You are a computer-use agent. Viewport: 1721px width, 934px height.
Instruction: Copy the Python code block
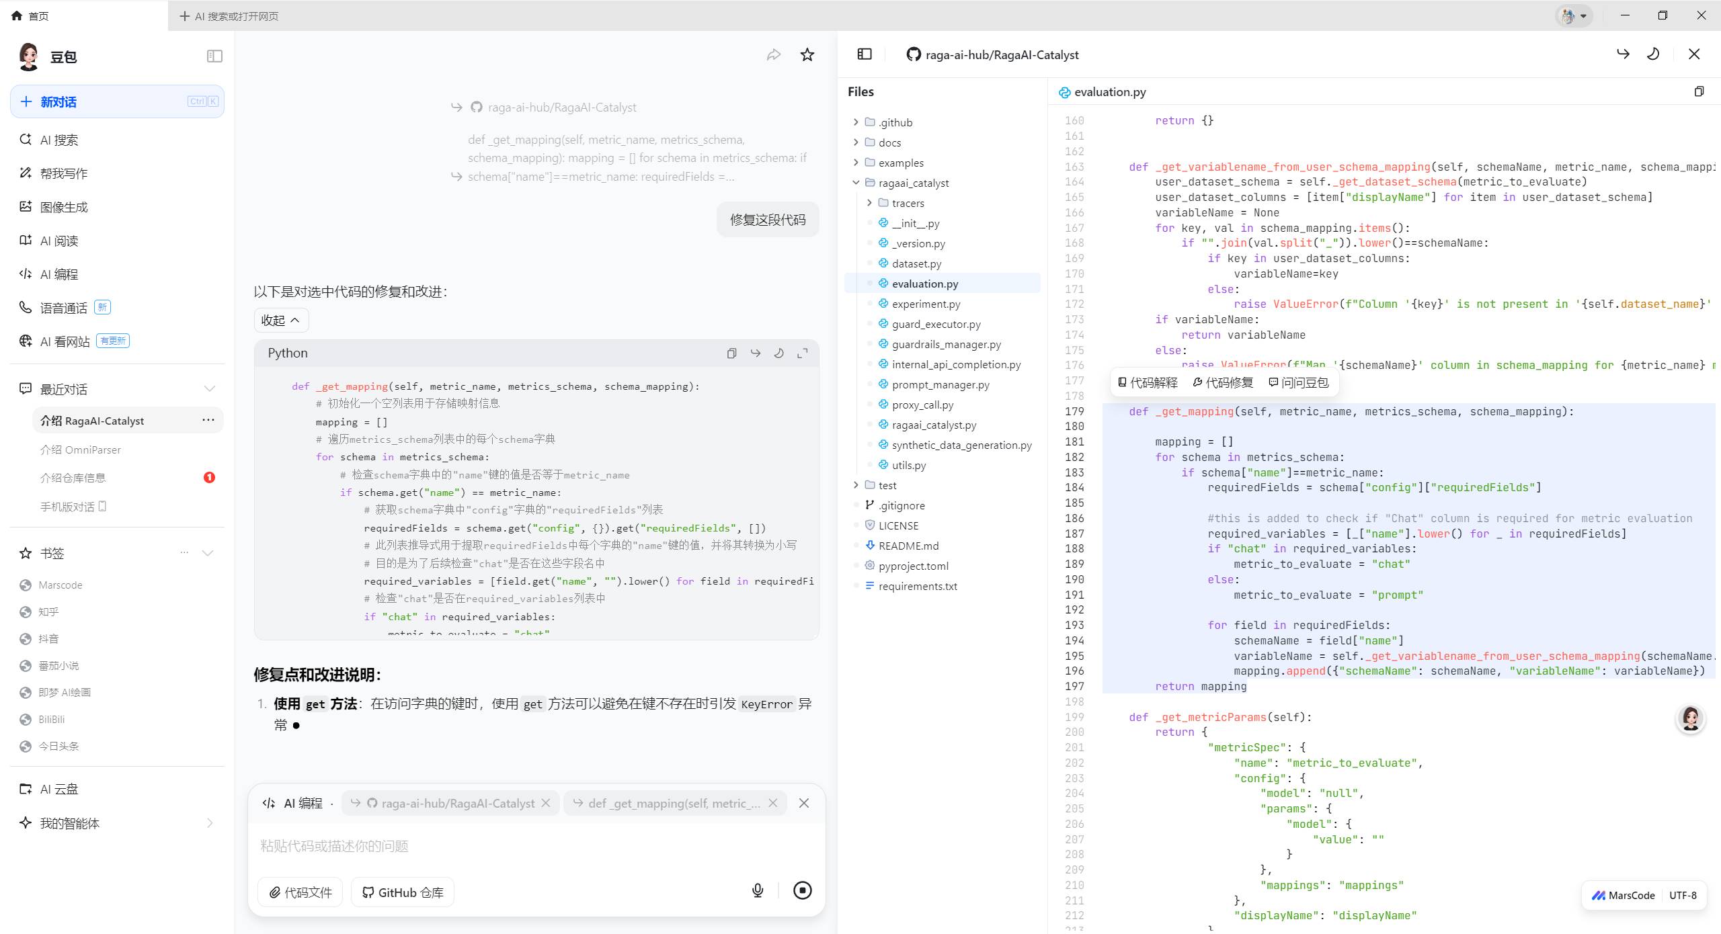point(732,353)
